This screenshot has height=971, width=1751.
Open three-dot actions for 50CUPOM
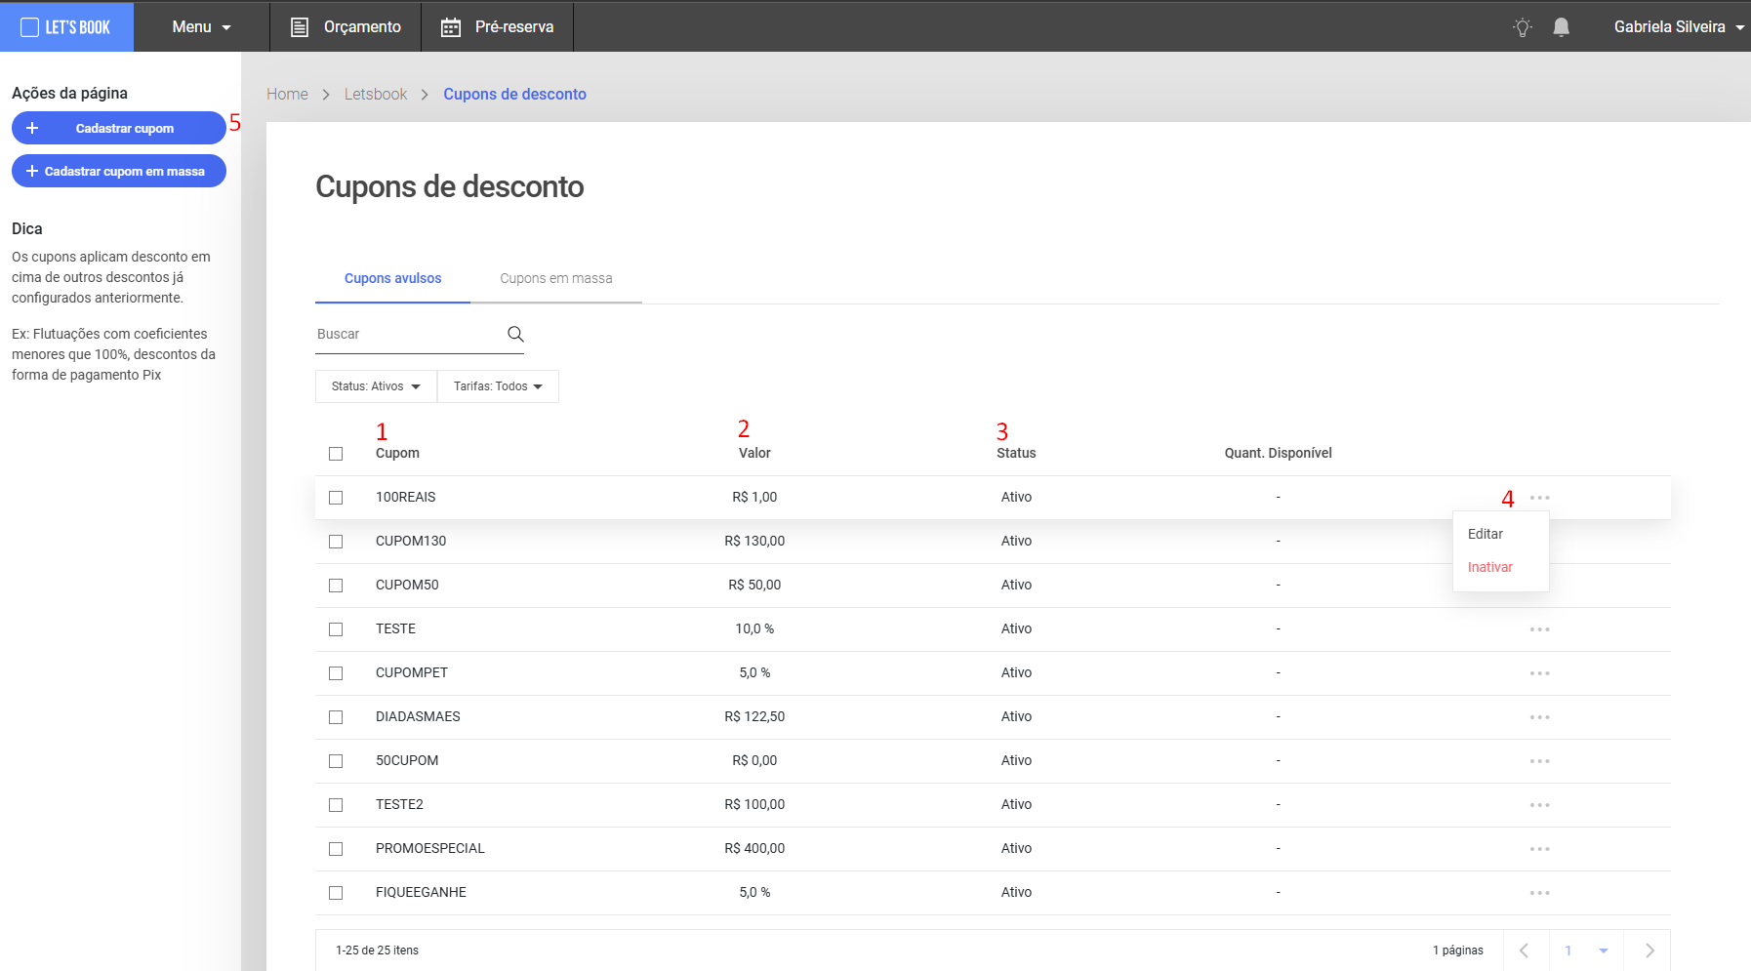(x=1540, y=761)
